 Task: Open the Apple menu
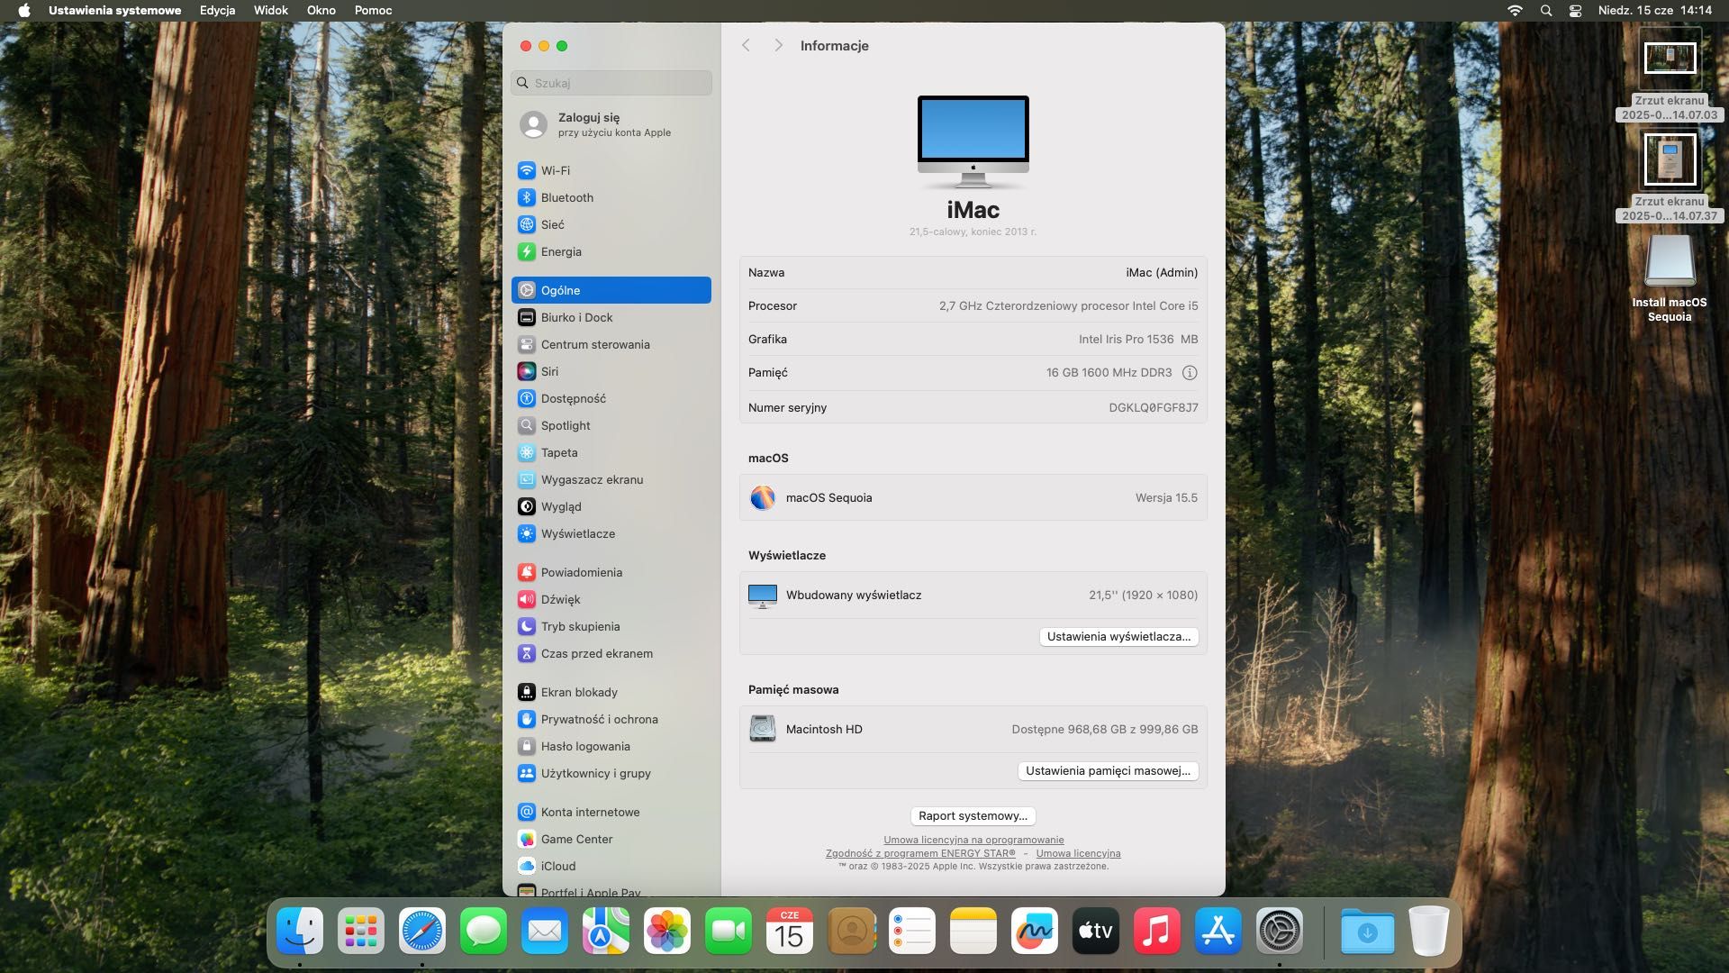click(x=24, y=10)
